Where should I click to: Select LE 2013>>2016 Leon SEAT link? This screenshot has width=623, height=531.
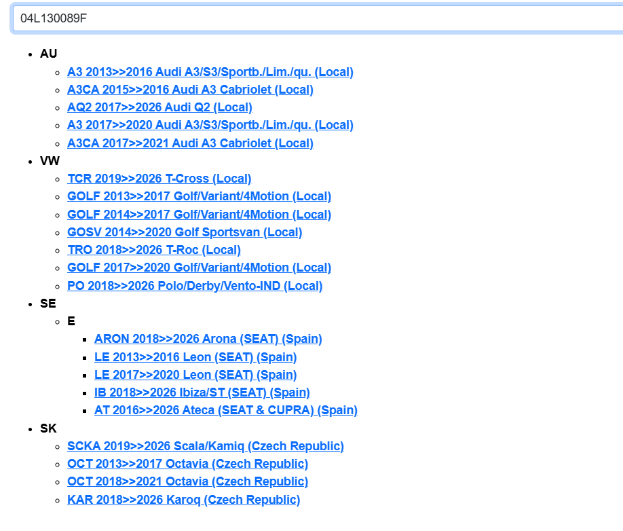195,357
